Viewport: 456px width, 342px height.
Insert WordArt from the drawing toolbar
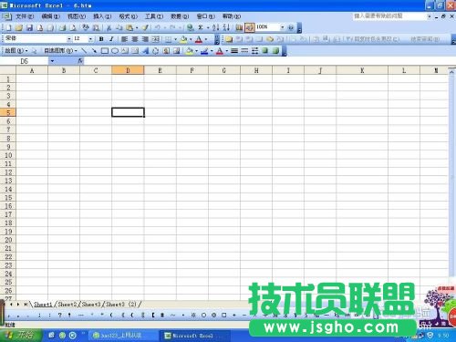point(146,51)
